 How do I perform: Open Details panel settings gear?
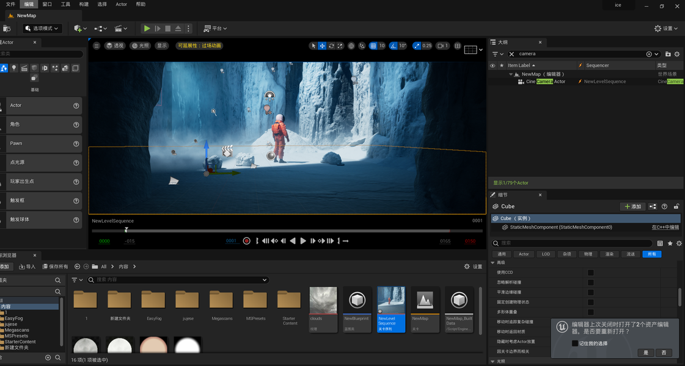coord(679,243)
